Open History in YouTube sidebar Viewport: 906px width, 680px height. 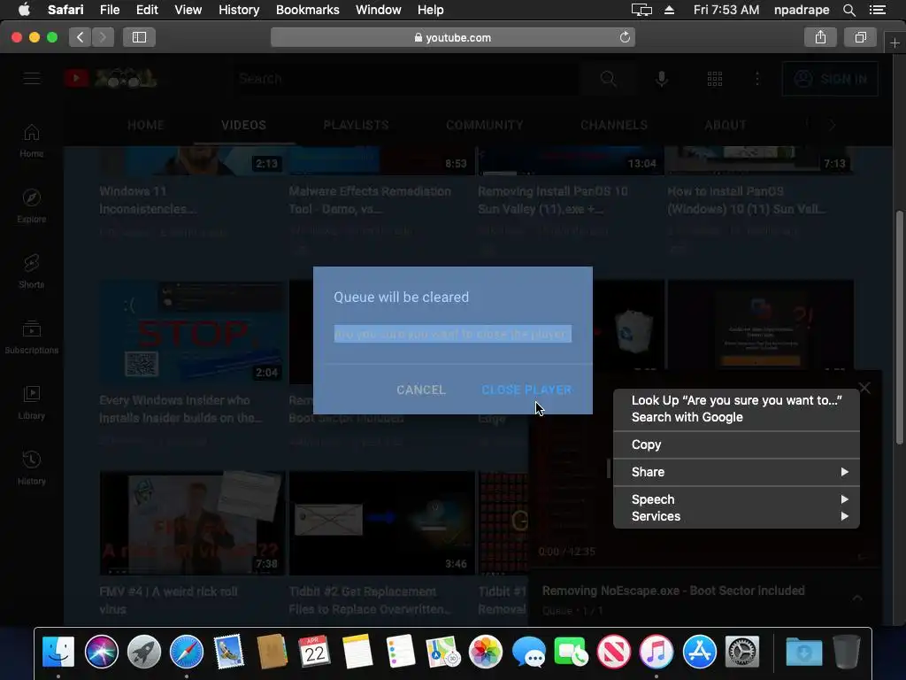click(x=31, y=468)
